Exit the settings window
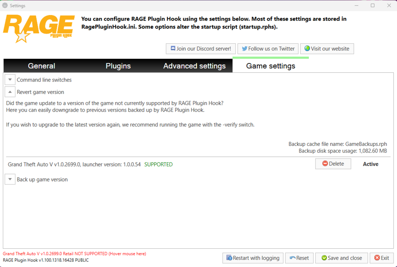This screenshot has width=397, height=267. pos(382,258)
